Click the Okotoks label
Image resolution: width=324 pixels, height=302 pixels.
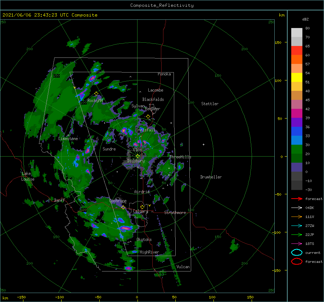coord(144,240)
